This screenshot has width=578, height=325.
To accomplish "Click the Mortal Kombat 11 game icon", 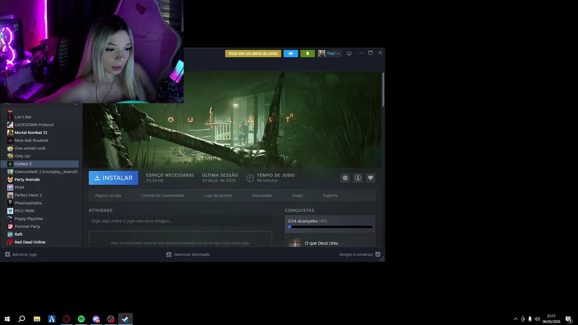I will pos(10,133).
